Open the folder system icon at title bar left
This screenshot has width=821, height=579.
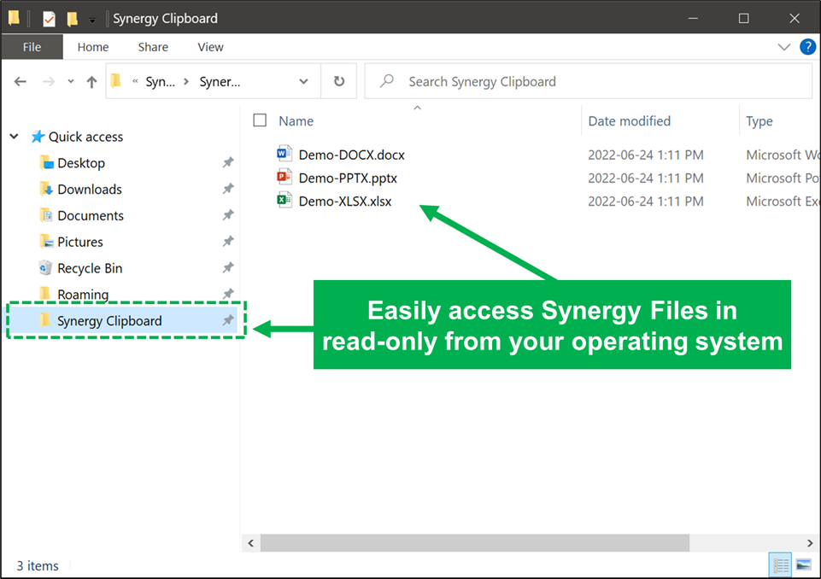click(15, 18)
